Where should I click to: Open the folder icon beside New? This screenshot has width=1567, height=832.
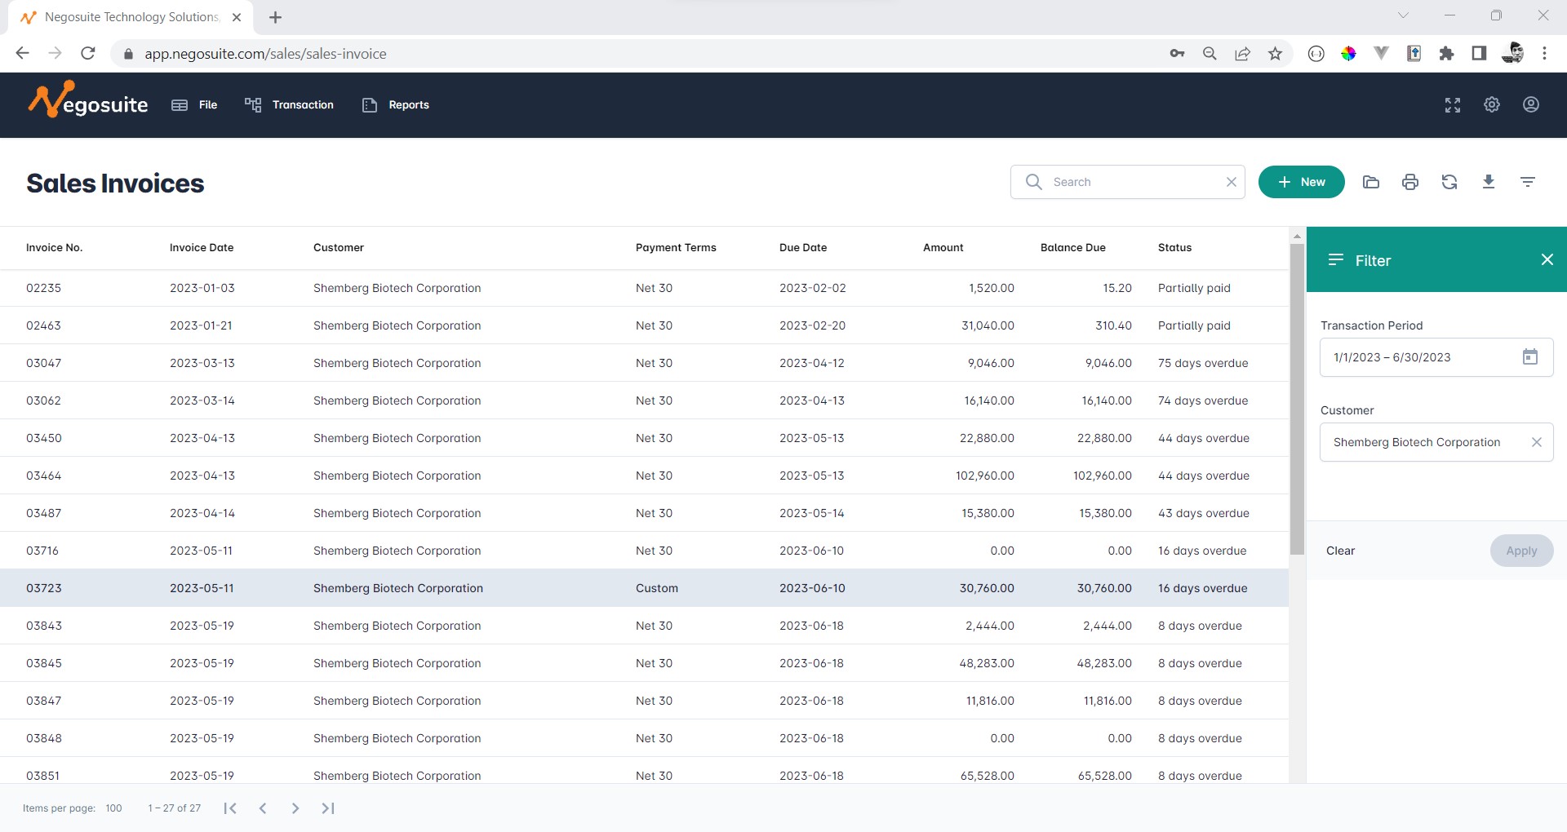point(1370,182)
